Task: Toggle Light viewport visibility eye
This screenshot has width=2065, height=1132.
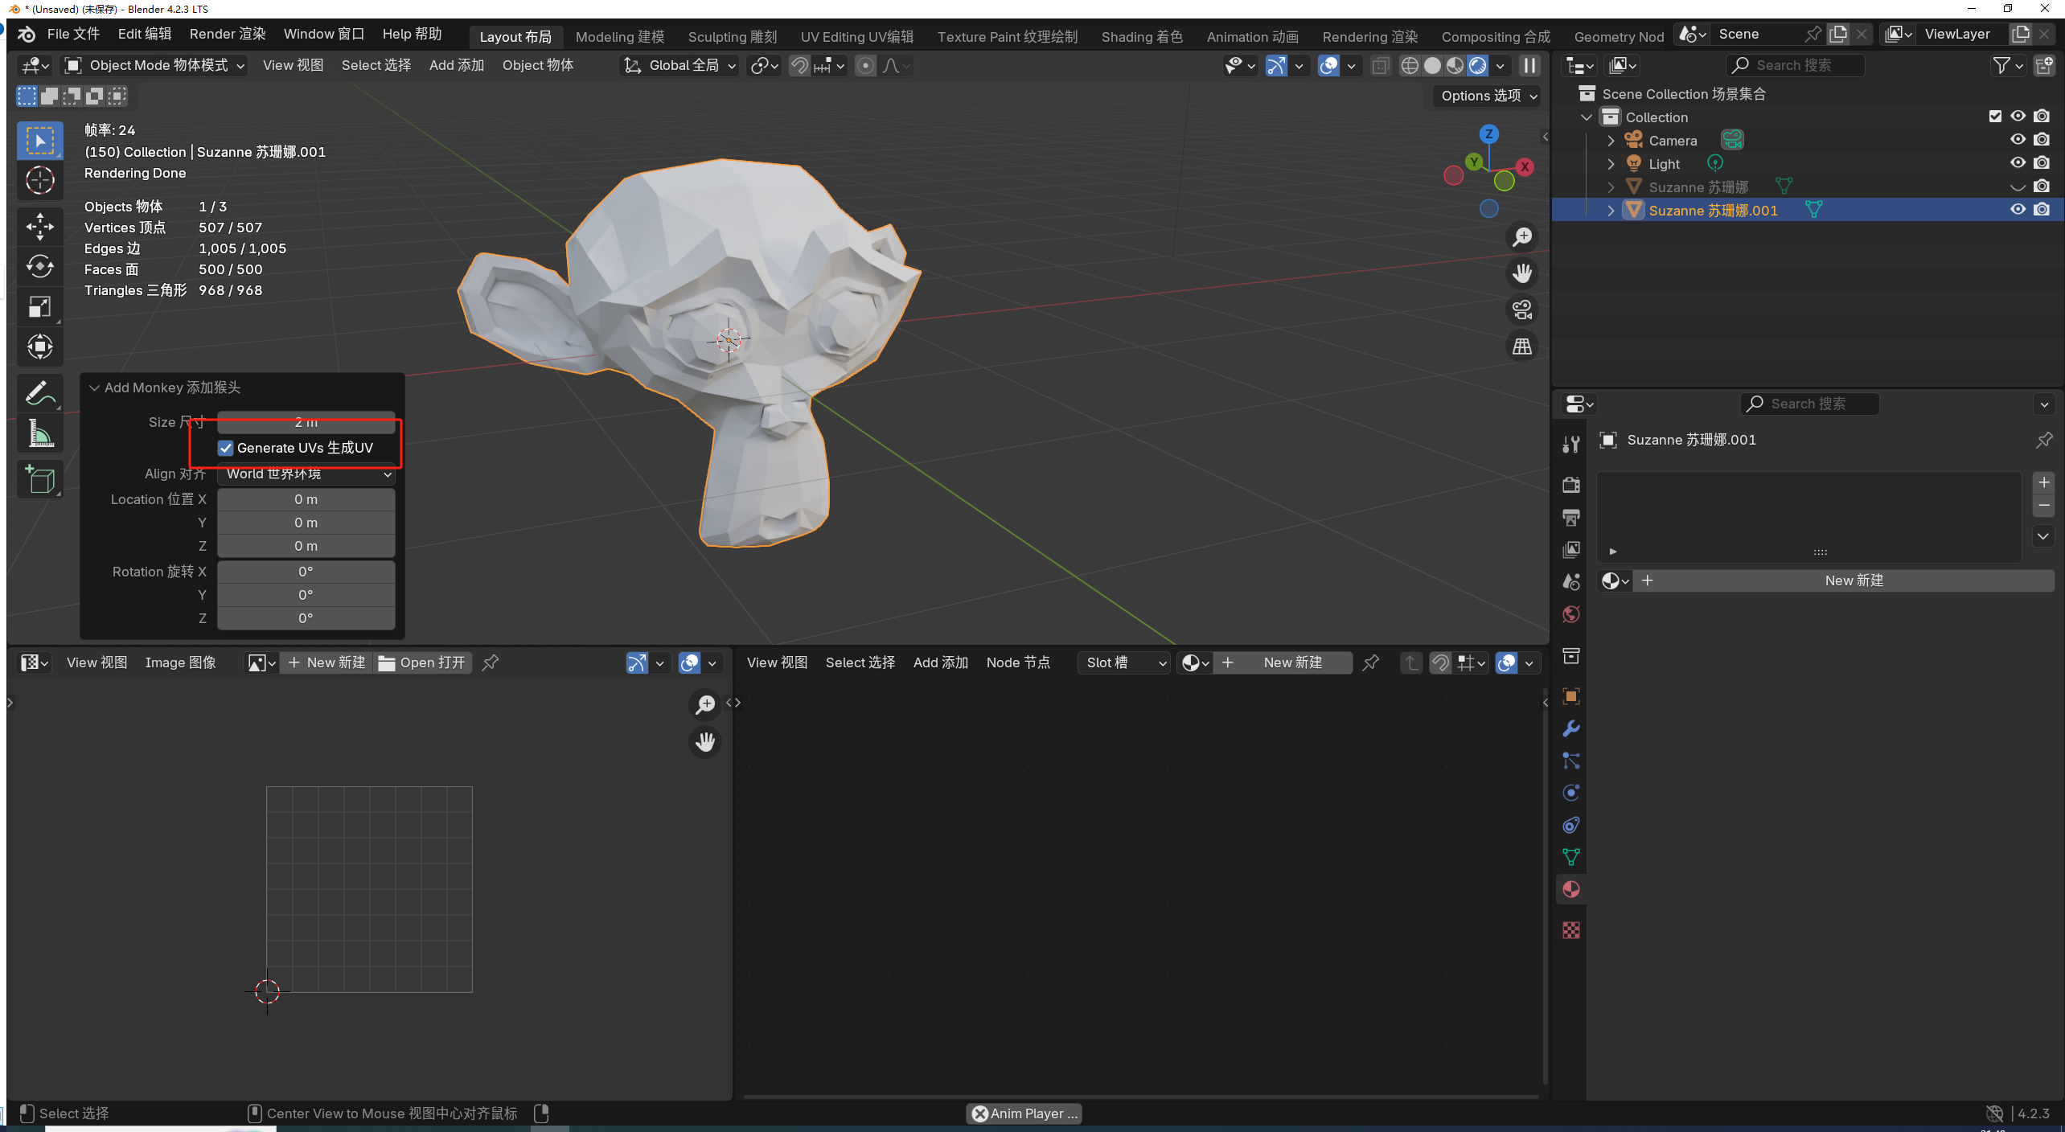Action: (x=2018, y=163)
